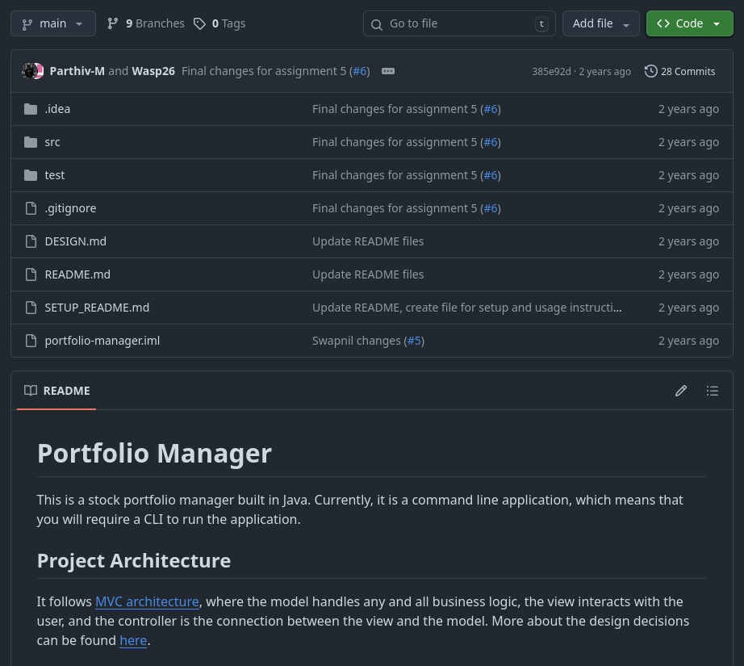This screenshot has height=666, width=744.
Task: Edit the README using the pencil icon
Action: click(681, 391)
